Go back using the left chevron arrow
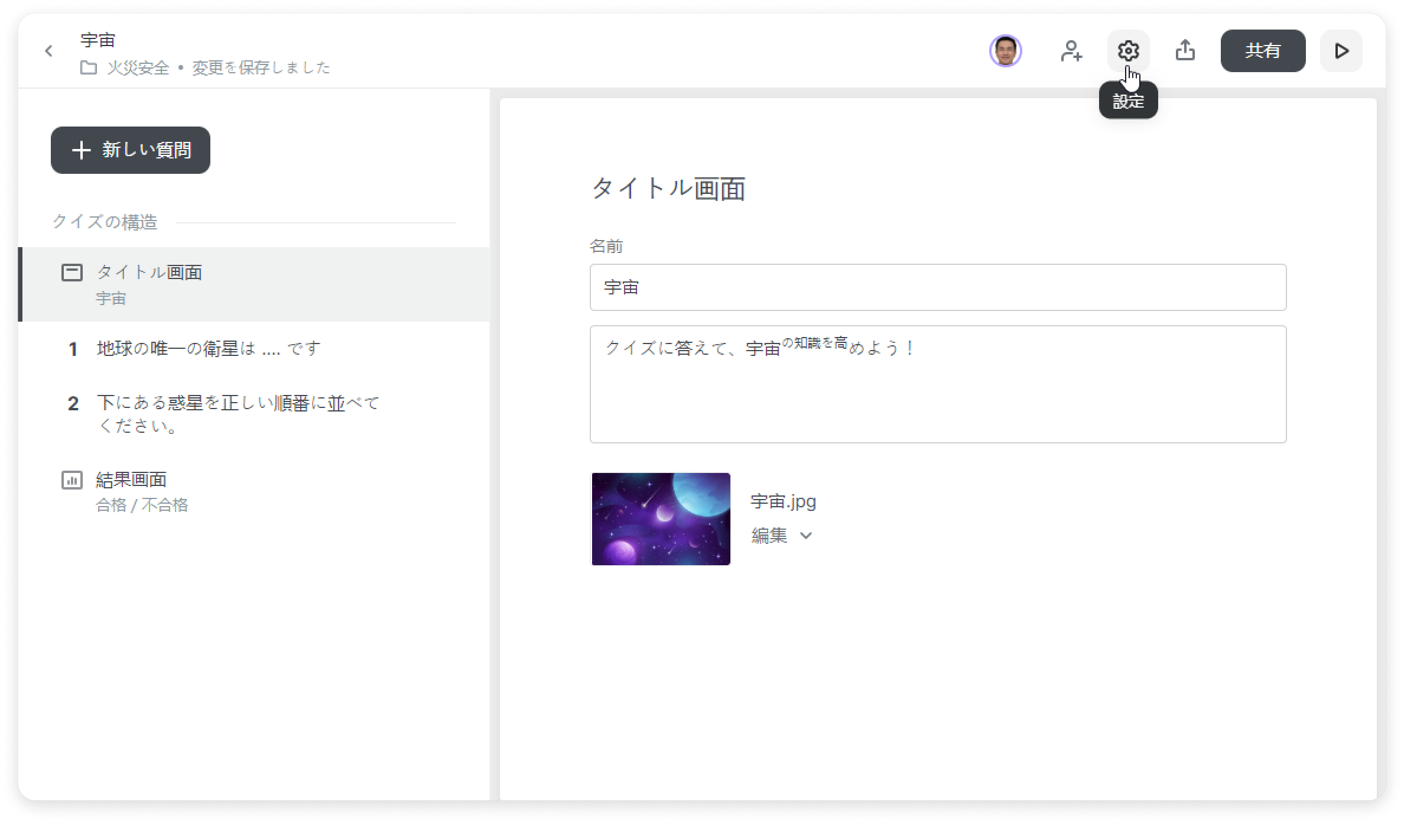 point(49,51)
